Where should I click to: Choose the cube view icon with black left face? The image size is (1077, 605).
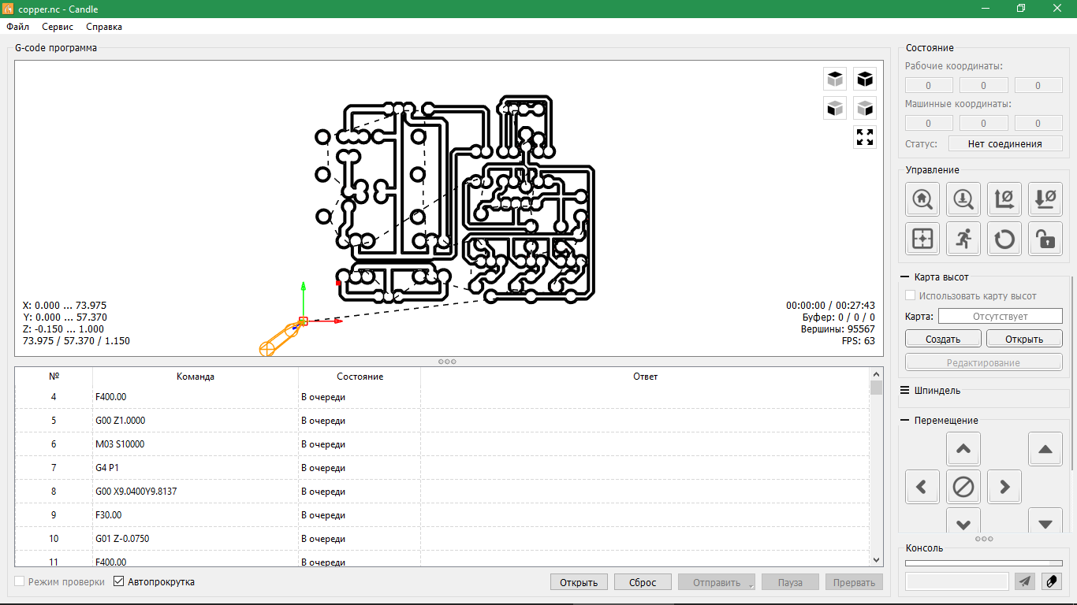(x=835, y=108)
